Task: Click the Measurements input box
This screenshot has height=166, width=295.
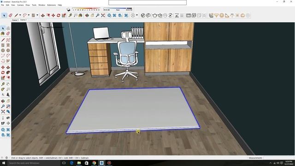Action: pos(279,158)
